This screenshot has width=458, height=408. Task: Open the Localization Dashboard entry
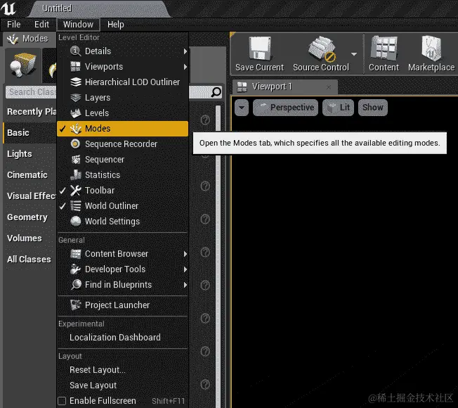tap(122, 338)
